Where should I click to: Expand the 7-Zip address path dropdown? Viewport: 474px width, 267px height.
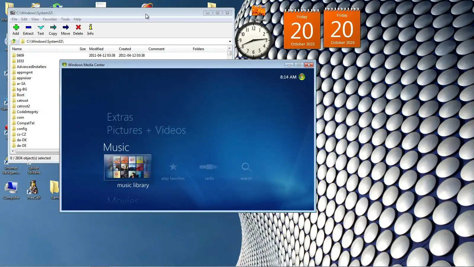coord(230,42)
